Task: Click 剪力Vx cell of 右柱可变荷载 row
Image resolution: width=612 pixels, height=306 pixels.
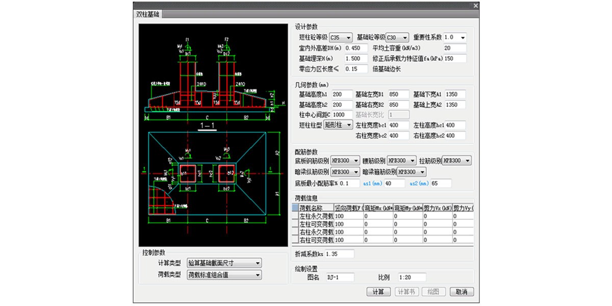Action: (x=438, y=239)
